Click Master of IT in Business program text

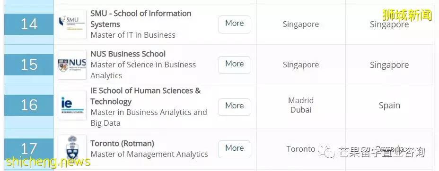click(x=133, y=35)
